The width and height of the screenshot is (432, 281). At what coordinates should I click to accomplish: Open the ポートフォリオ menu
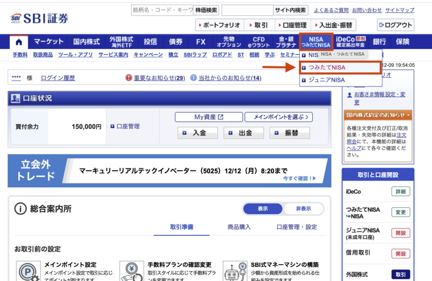point(219,25)
